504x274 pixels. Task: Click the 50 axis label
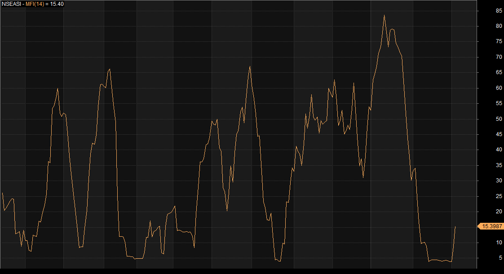tap(499, 119)
